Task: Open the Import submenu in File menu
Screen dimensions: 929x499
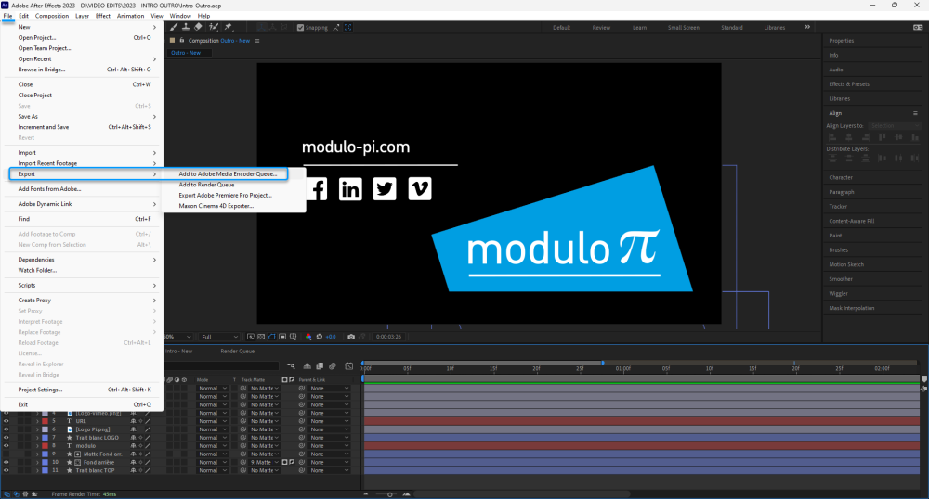Action: pyautogui.click(x=83, y=152)
